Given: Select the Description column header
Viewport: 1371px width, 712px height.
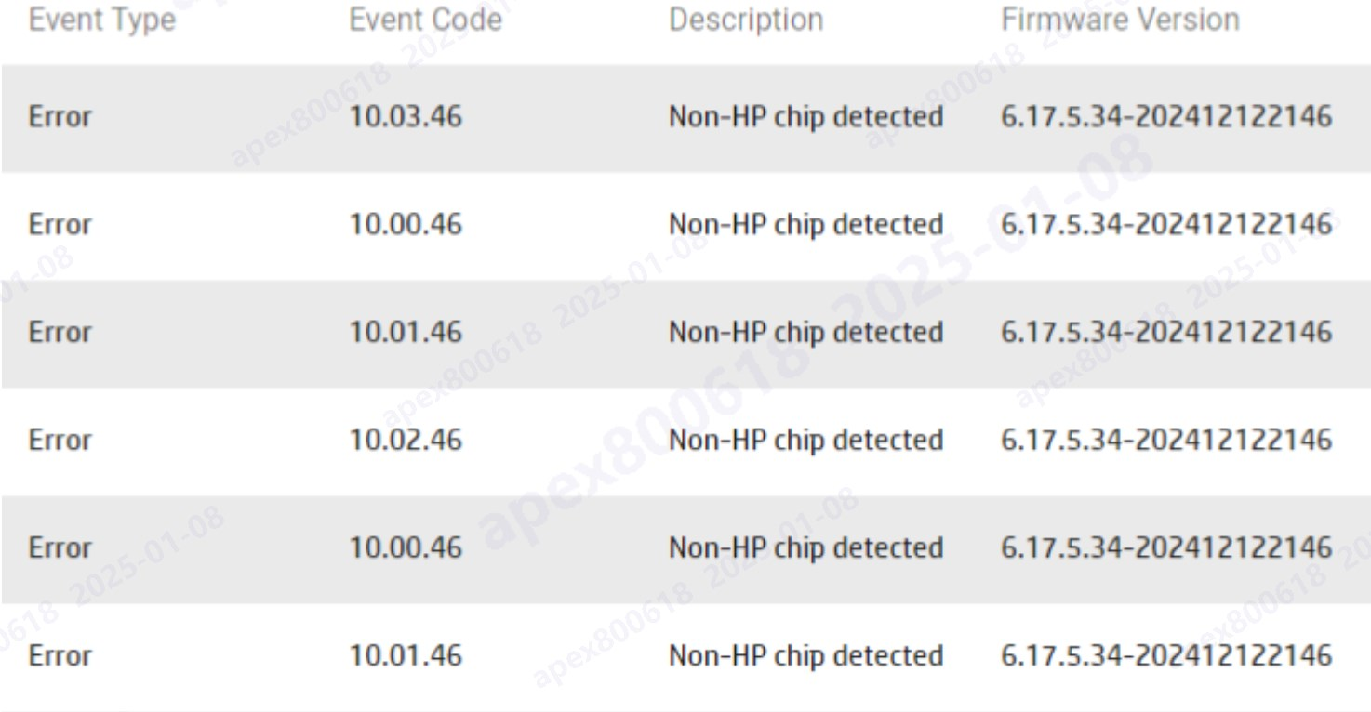Looking at the screenshot, I should 746,20.
